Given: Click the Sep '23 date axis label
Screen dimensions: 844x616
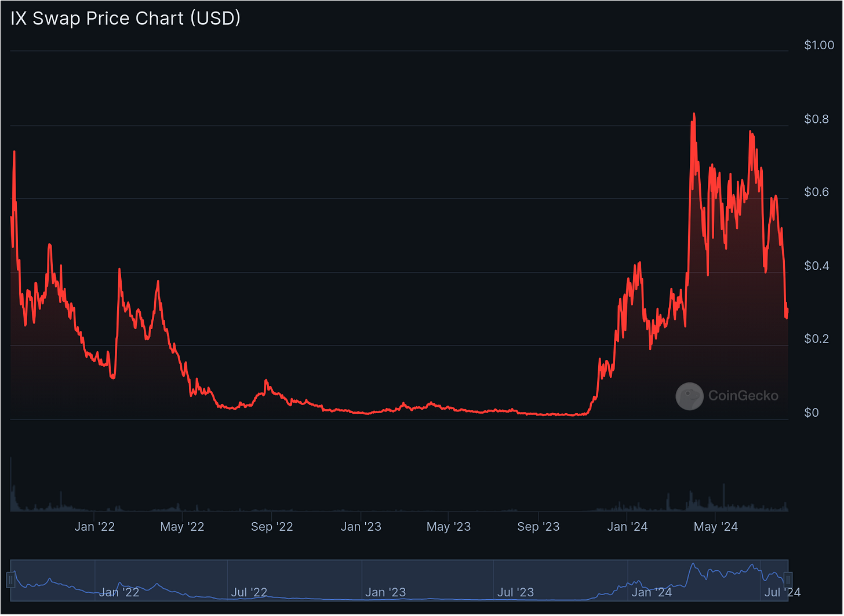Looking at the screenshot, I should pos(539,527).
